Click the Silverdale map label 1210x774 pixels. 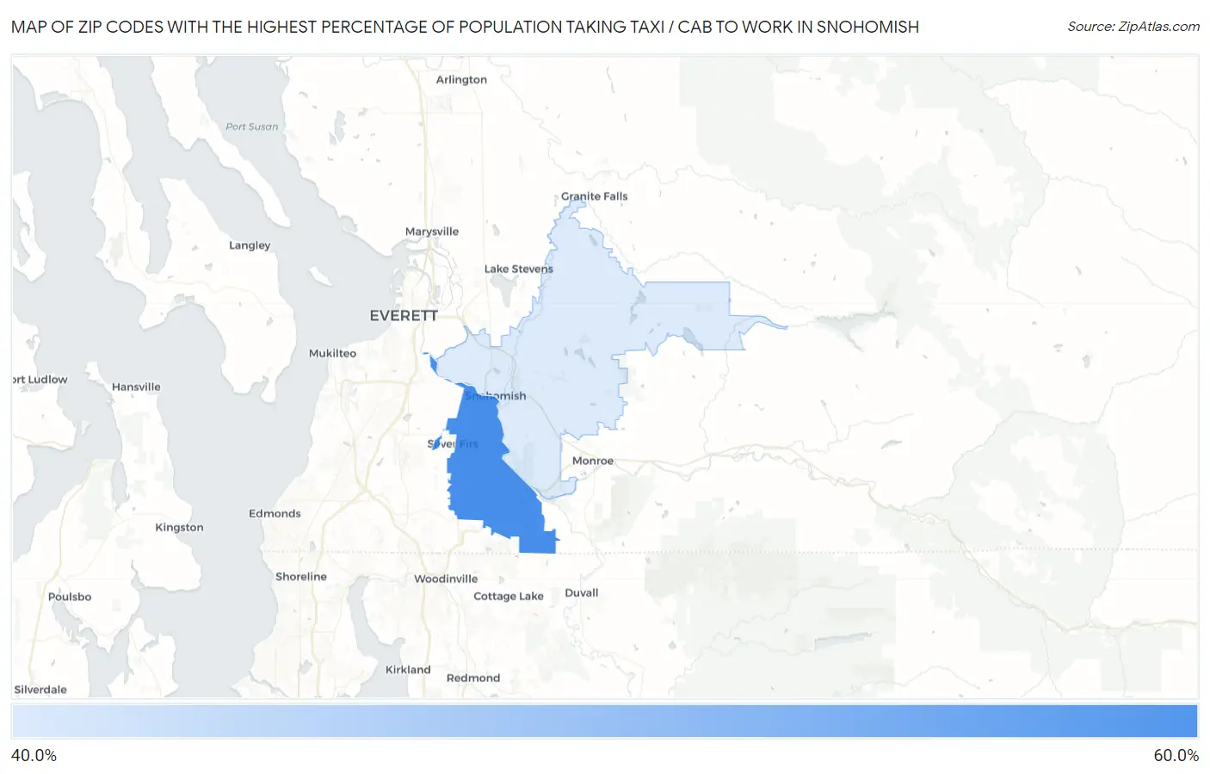pyautogui.click(x=40, y=690)
